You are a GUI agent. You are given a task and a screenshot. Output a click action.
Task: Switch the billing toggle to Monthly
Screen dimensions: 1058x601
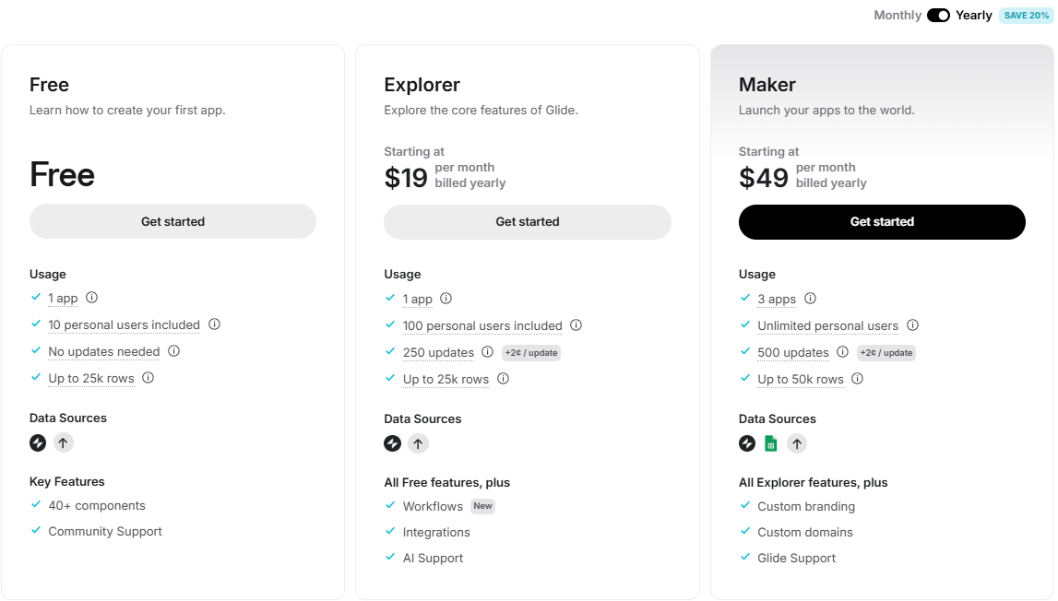[x=938, y=15]
